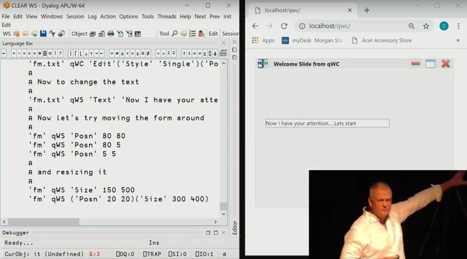Viewport: 467px width, 259px height.
Task: Insert the equals glyph from Language Bar
Action: pos(112,53)
